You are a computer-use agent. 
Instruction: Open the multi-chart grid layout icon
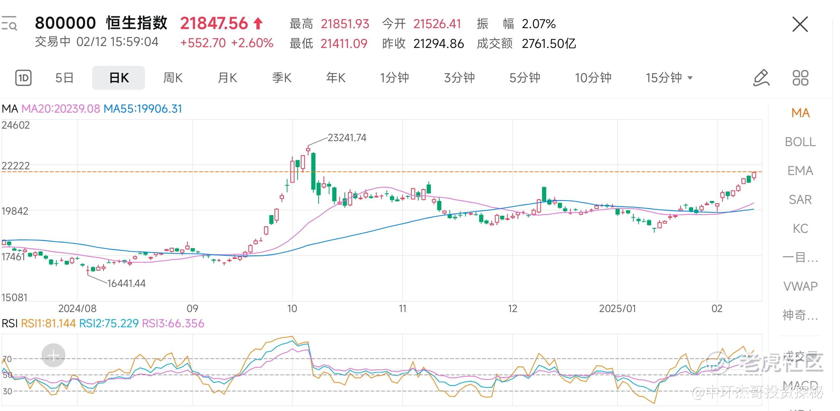pos(800,78)
